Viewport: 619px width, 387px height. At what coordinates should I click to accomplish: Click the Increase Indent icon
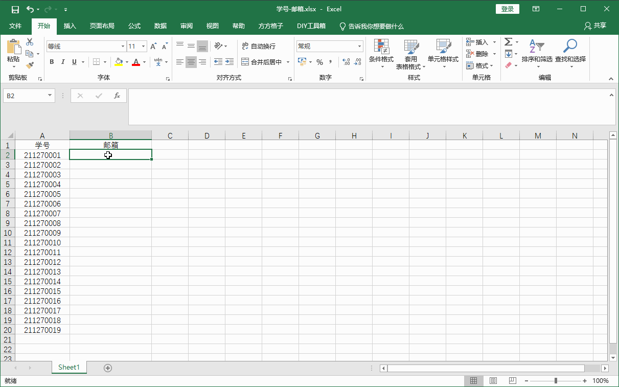(230, 62)
